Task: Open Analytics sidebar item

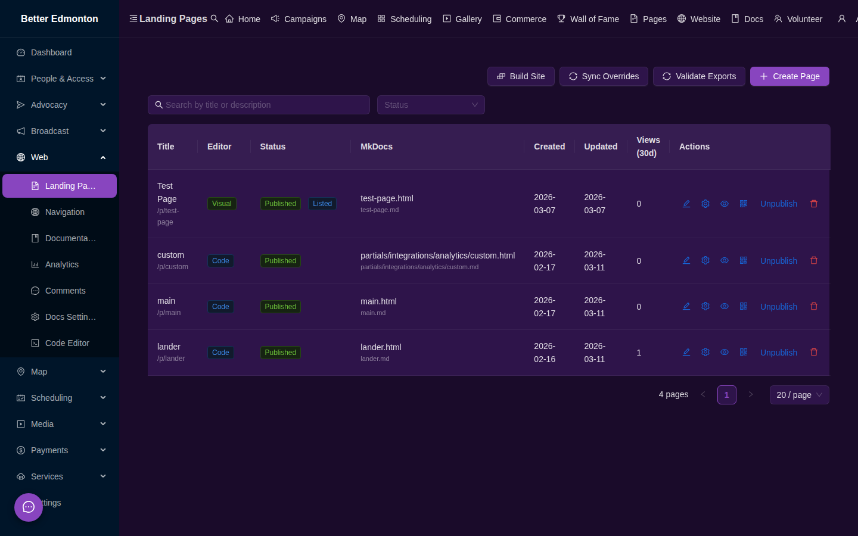Action: pyautogui.click(x=60, y=264)
